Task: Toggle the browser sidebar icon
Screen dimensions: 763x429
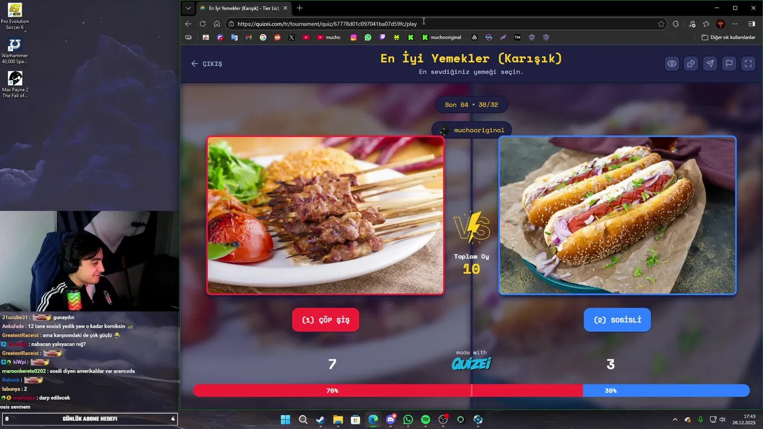Action: (752, 24)
